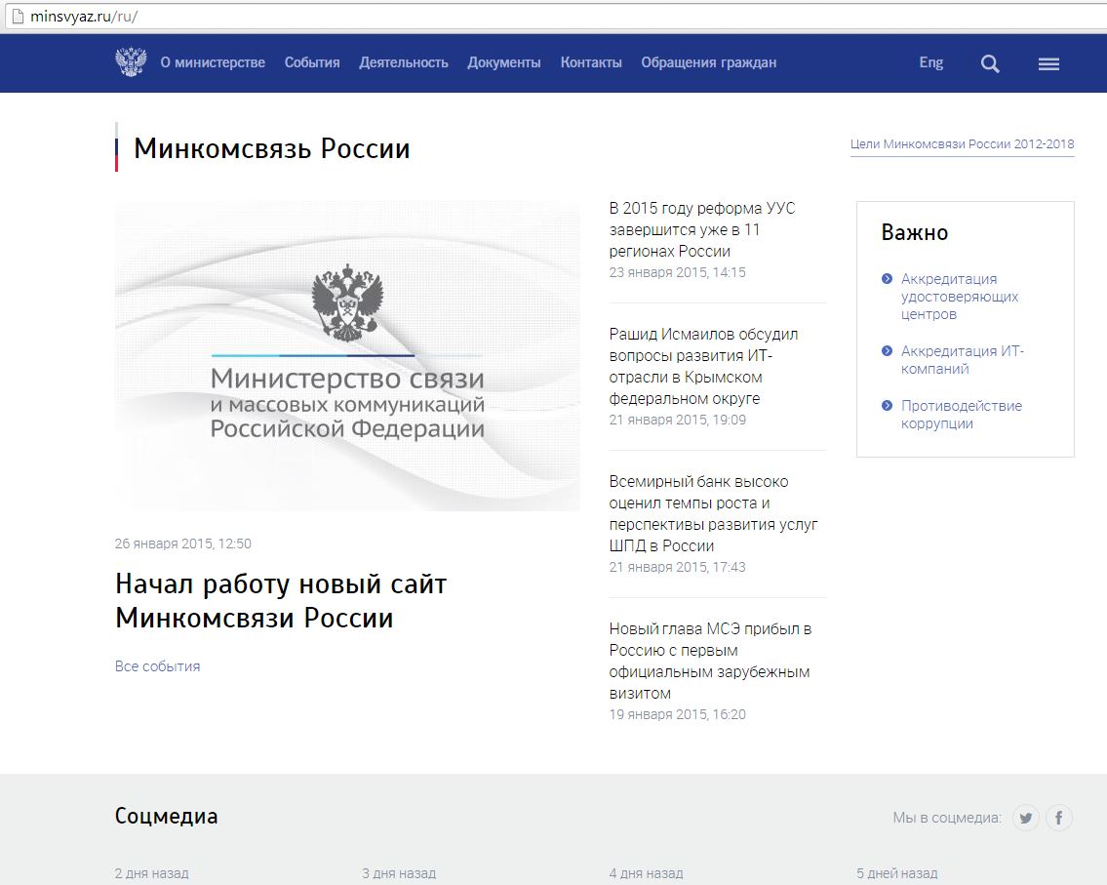Click the Russian coat of arms logo
1107x885 pixels.
click(131, 62)
